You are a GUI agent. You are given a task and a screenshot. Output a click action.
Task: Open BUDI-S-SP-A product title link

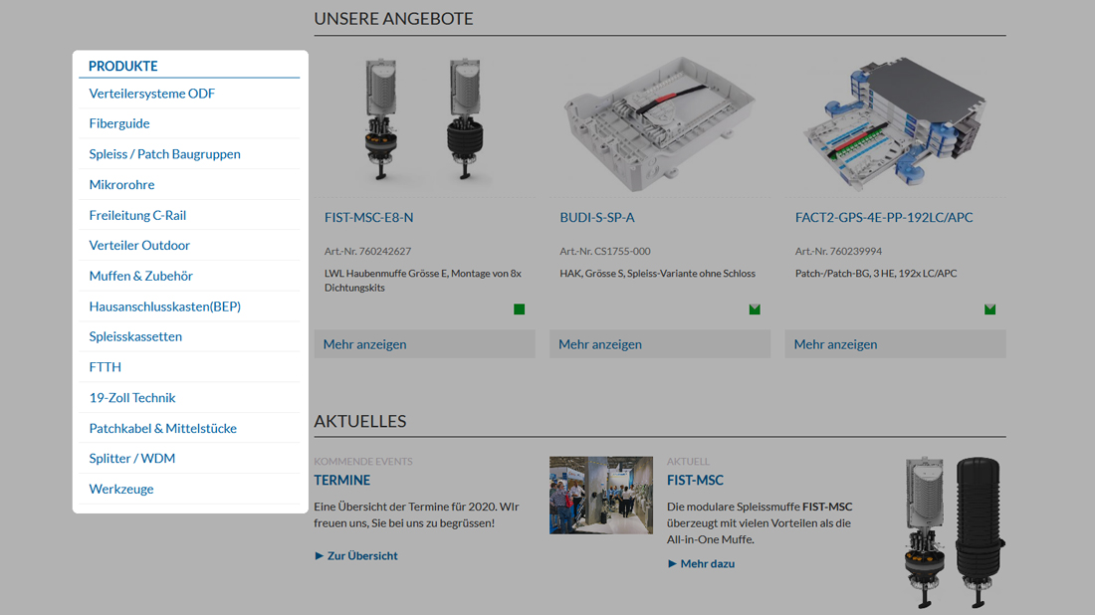(597, 217)
